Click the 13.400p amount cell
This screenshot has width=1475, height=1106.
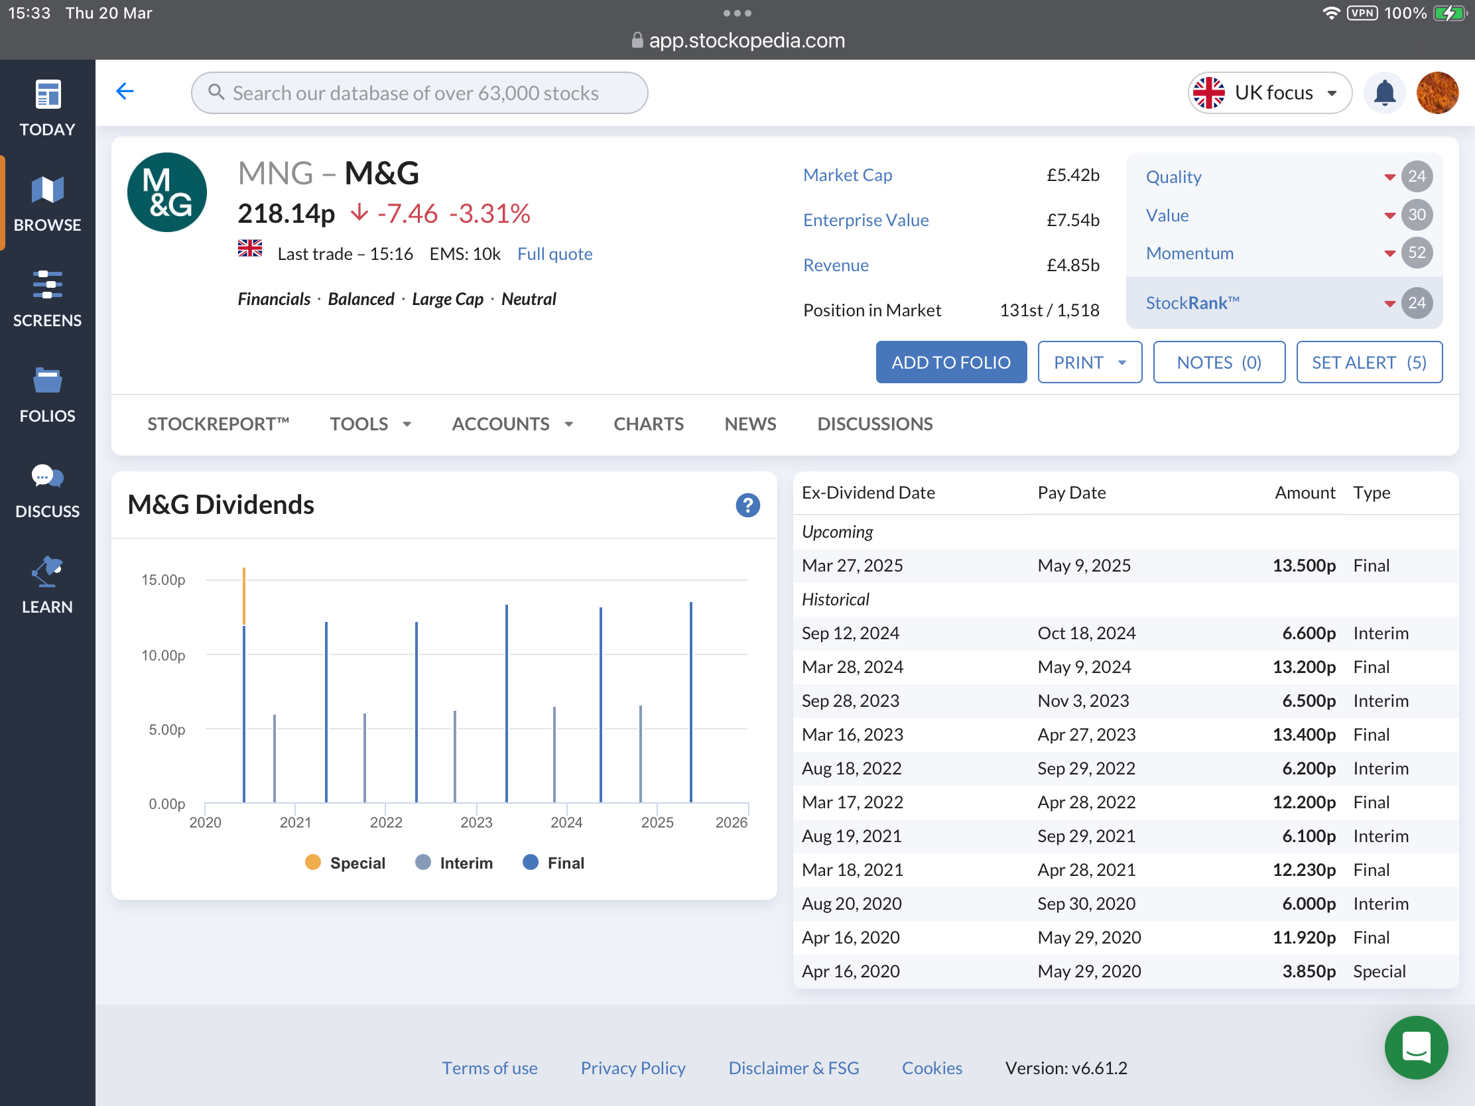pyautogui.click(x=1303, y=734)
